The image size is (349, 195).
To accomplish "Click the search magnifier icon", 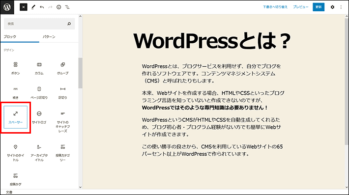I will (x=69, y=24).
